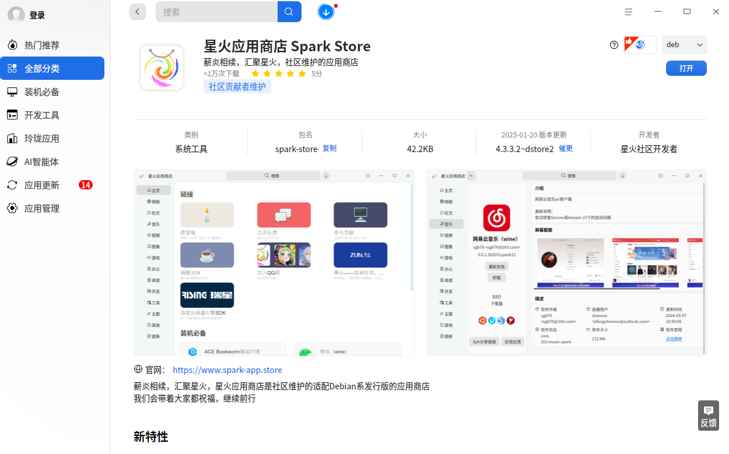Viewport: 729px width, 454px height.
Task: Focus the 搜索 search field
Action: coord(216,12)
